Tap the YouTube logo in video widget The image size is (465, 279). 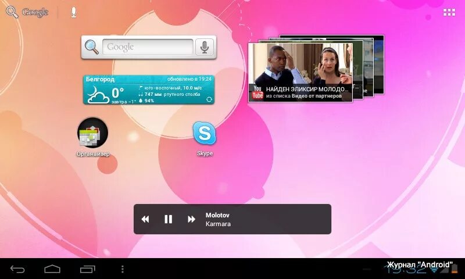[x=257, y=92]
